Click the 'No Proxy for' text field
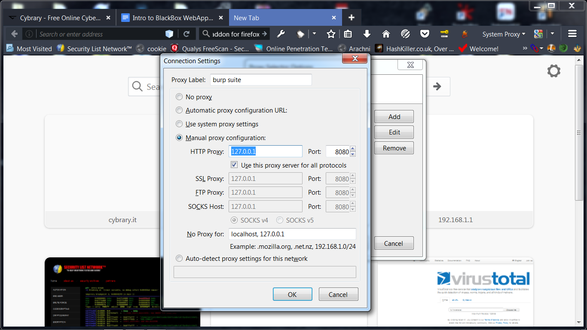This screenshot has width=587, height=330. (292, 234)
